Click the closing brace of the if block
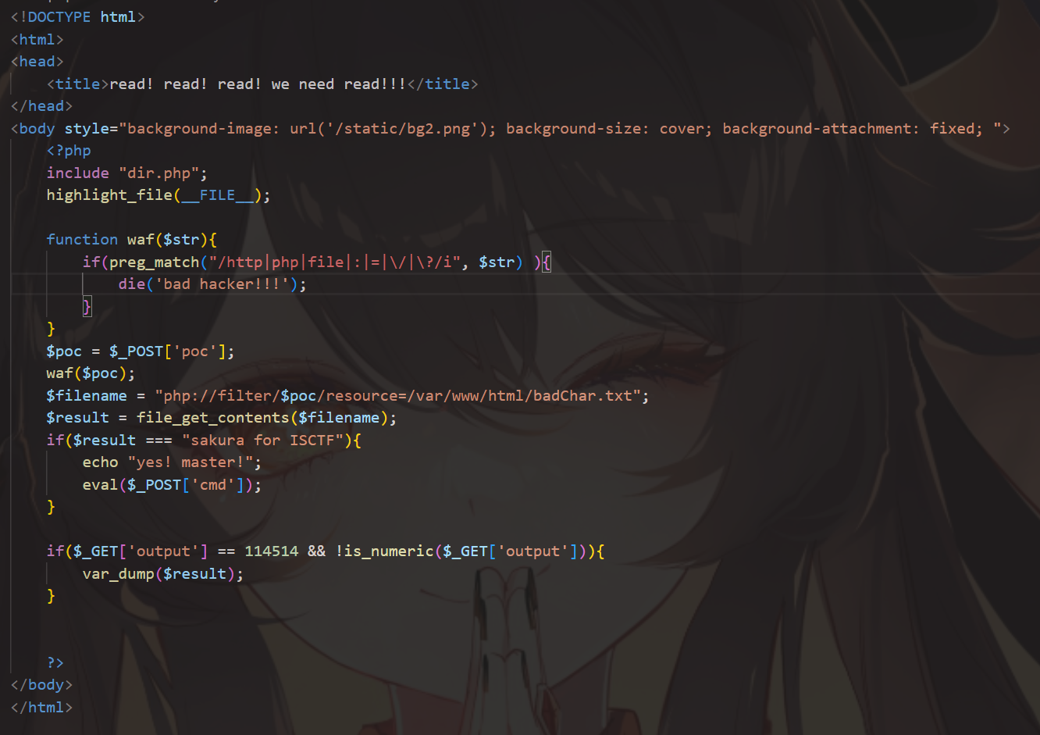1040x735 pixels. [x=87, y=306]
